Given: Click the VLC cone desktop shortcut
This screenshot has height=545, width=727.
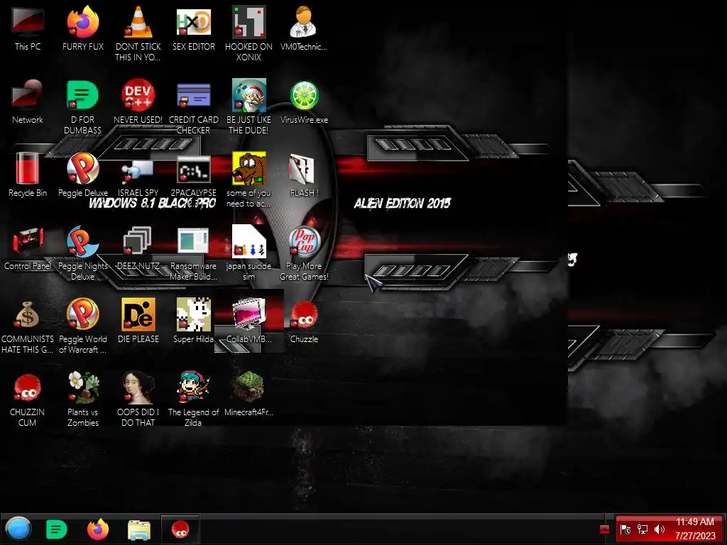Looking at the screenshot, I should point(138,33).
